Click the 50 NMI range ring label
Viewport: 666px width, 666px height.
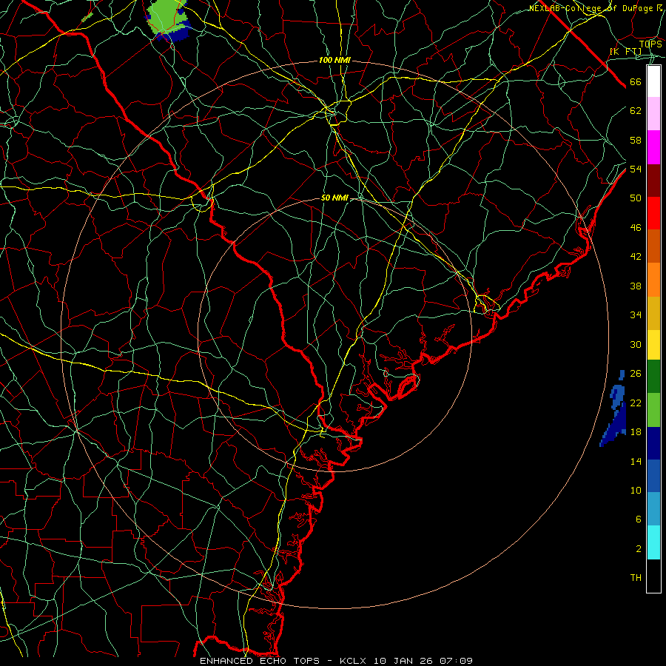[x=334, y=198]
